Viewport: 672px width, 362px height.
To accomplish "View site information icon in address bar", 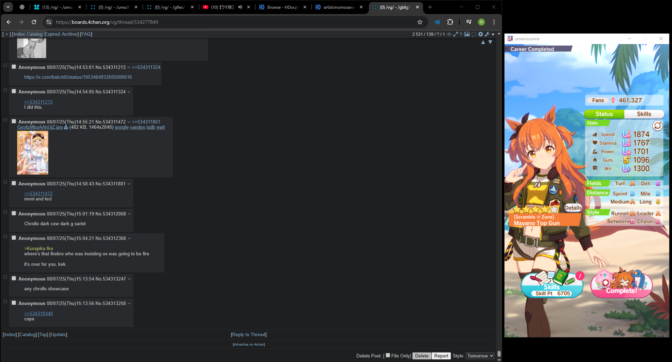I will pos(49,22).
